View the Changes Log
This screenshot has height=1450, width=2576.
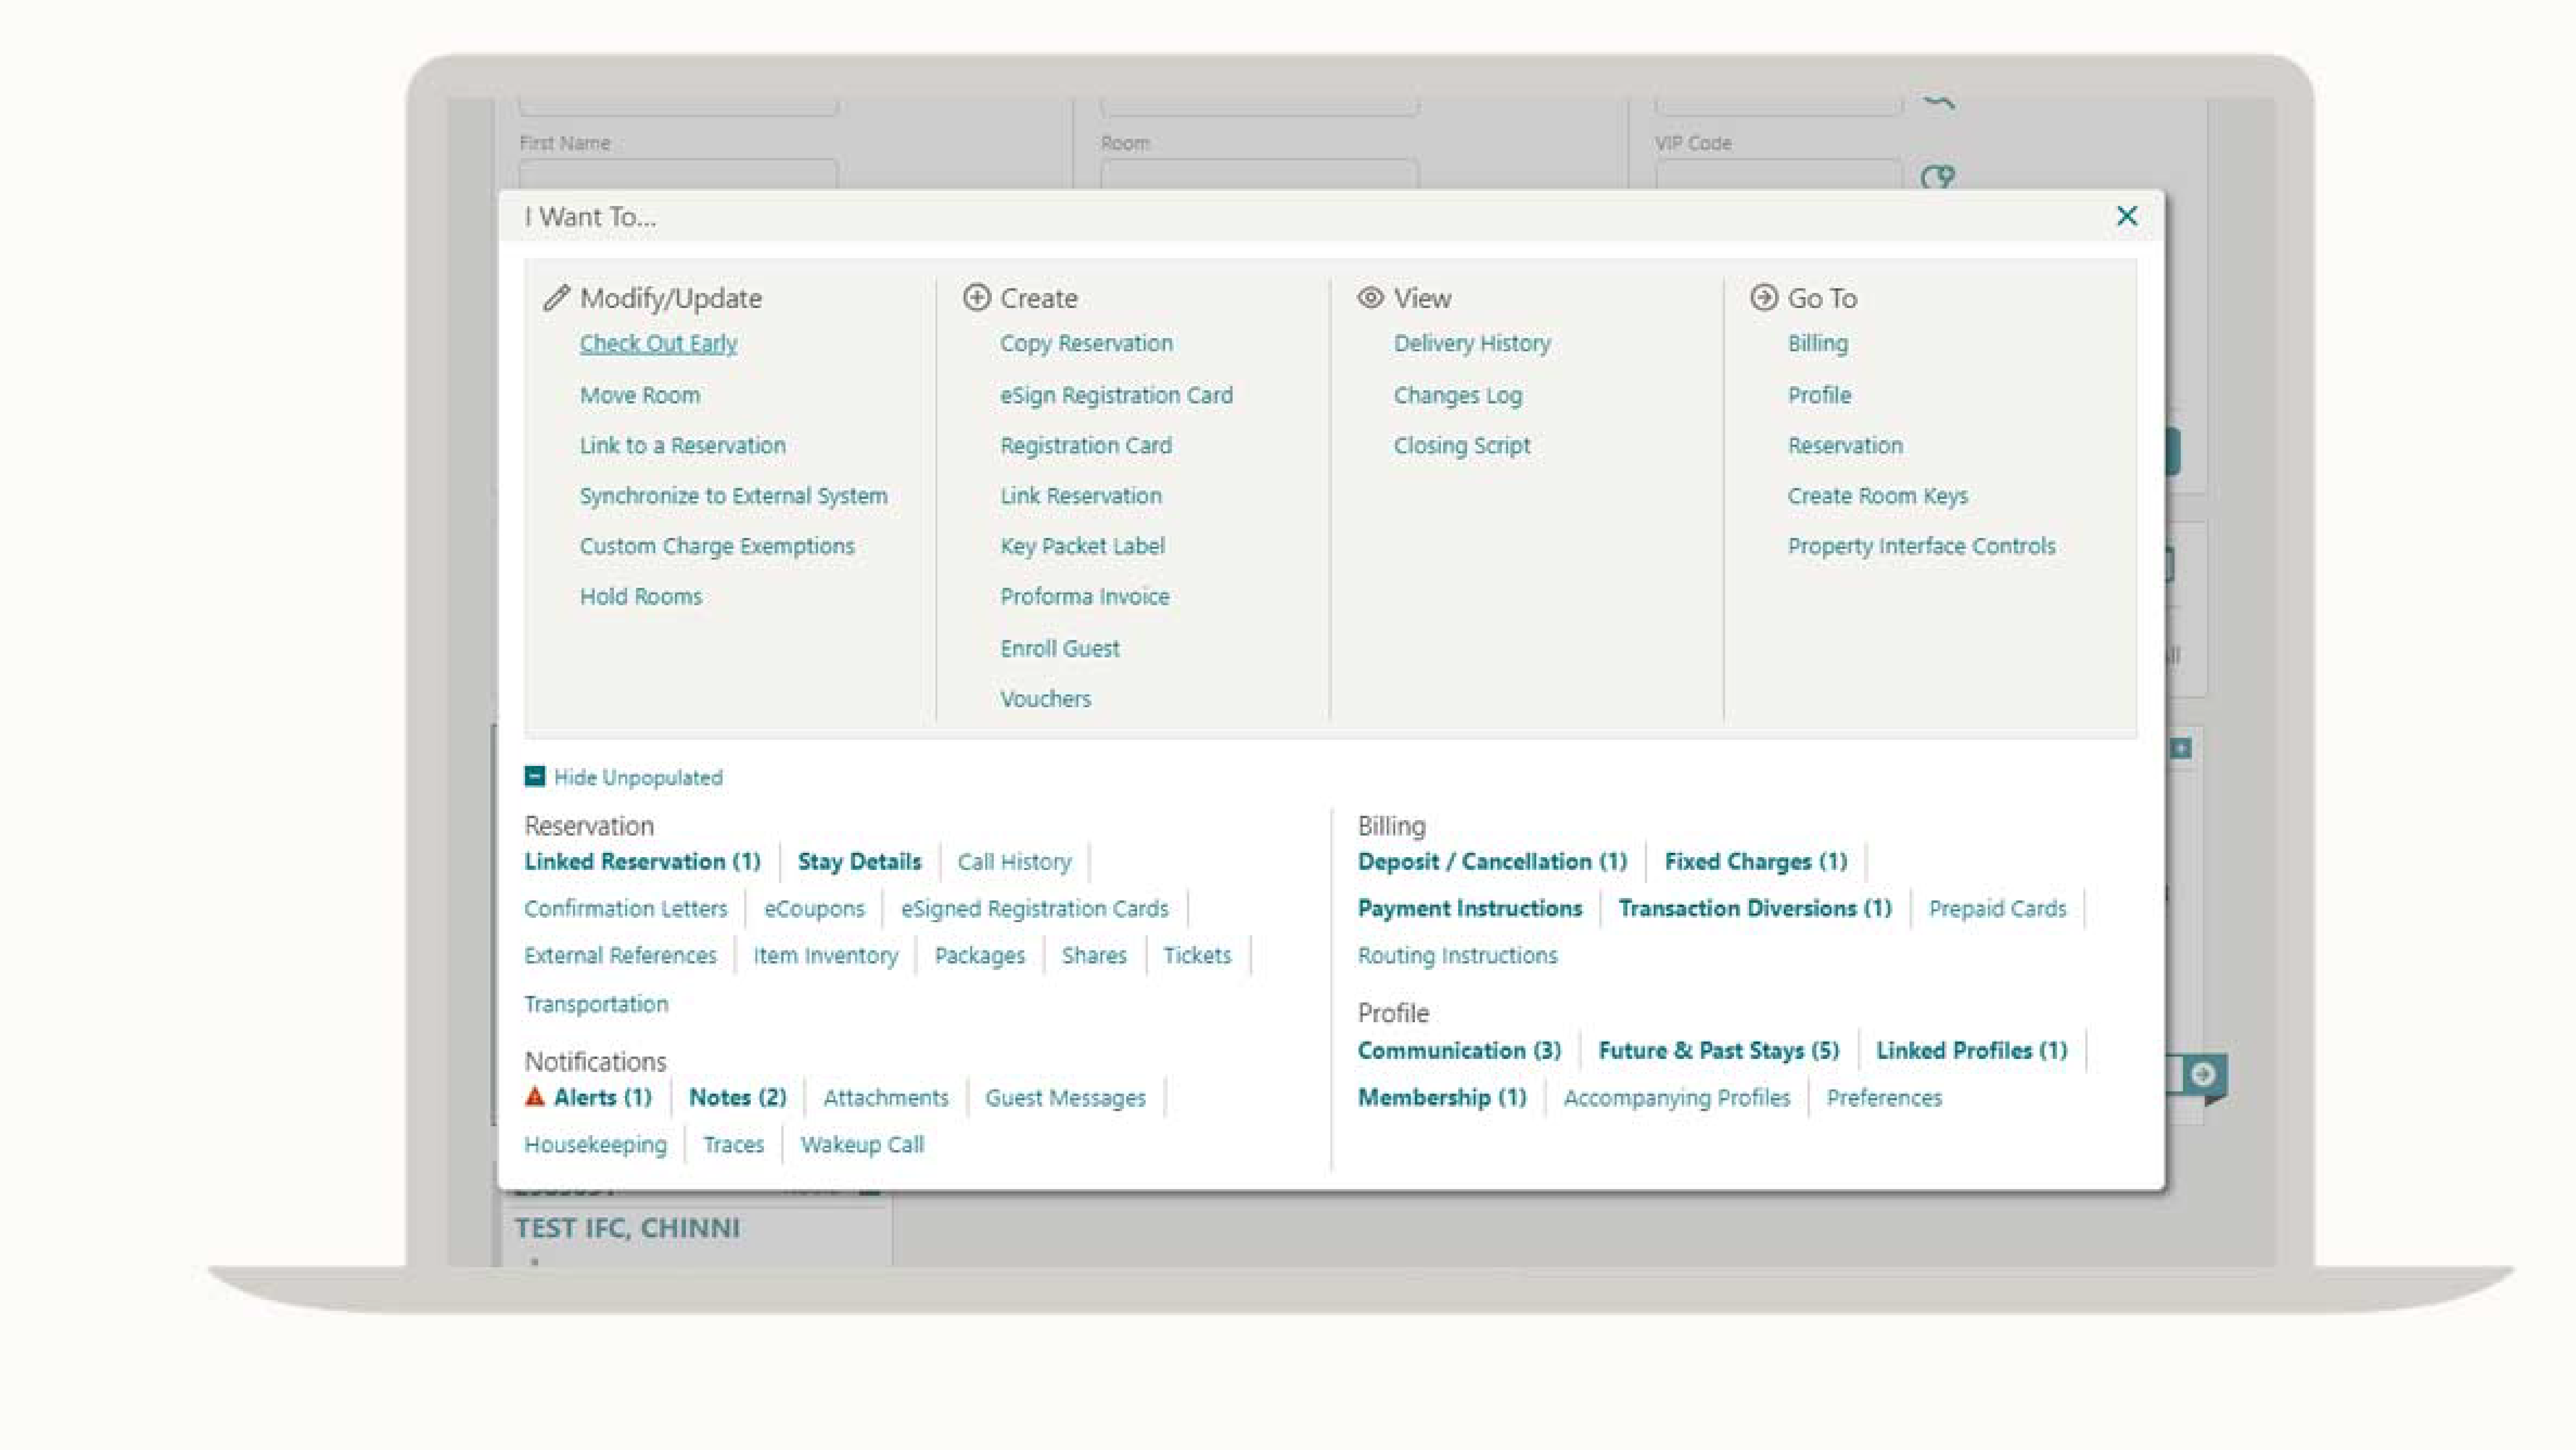pos(1457,395)
